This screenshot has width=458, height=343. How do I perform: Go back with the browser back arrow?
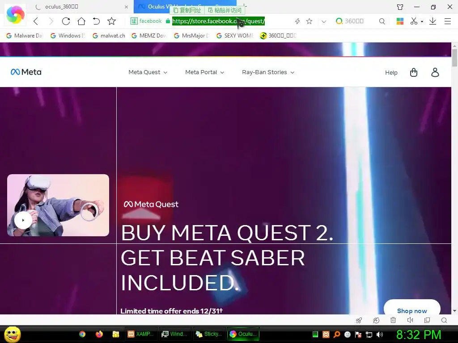(36, 21)
